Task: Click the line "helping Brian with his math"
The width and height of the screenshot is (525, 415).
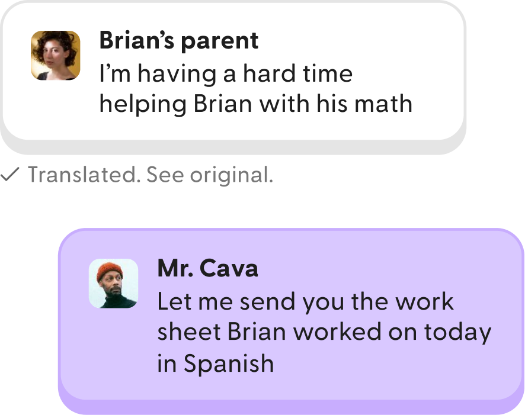Action: (x=255, y=104)
